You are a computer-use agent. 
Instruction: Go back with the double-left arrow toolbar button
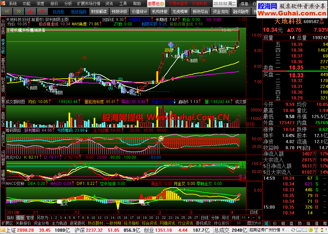pyautogui.click(x=7, y=12)
